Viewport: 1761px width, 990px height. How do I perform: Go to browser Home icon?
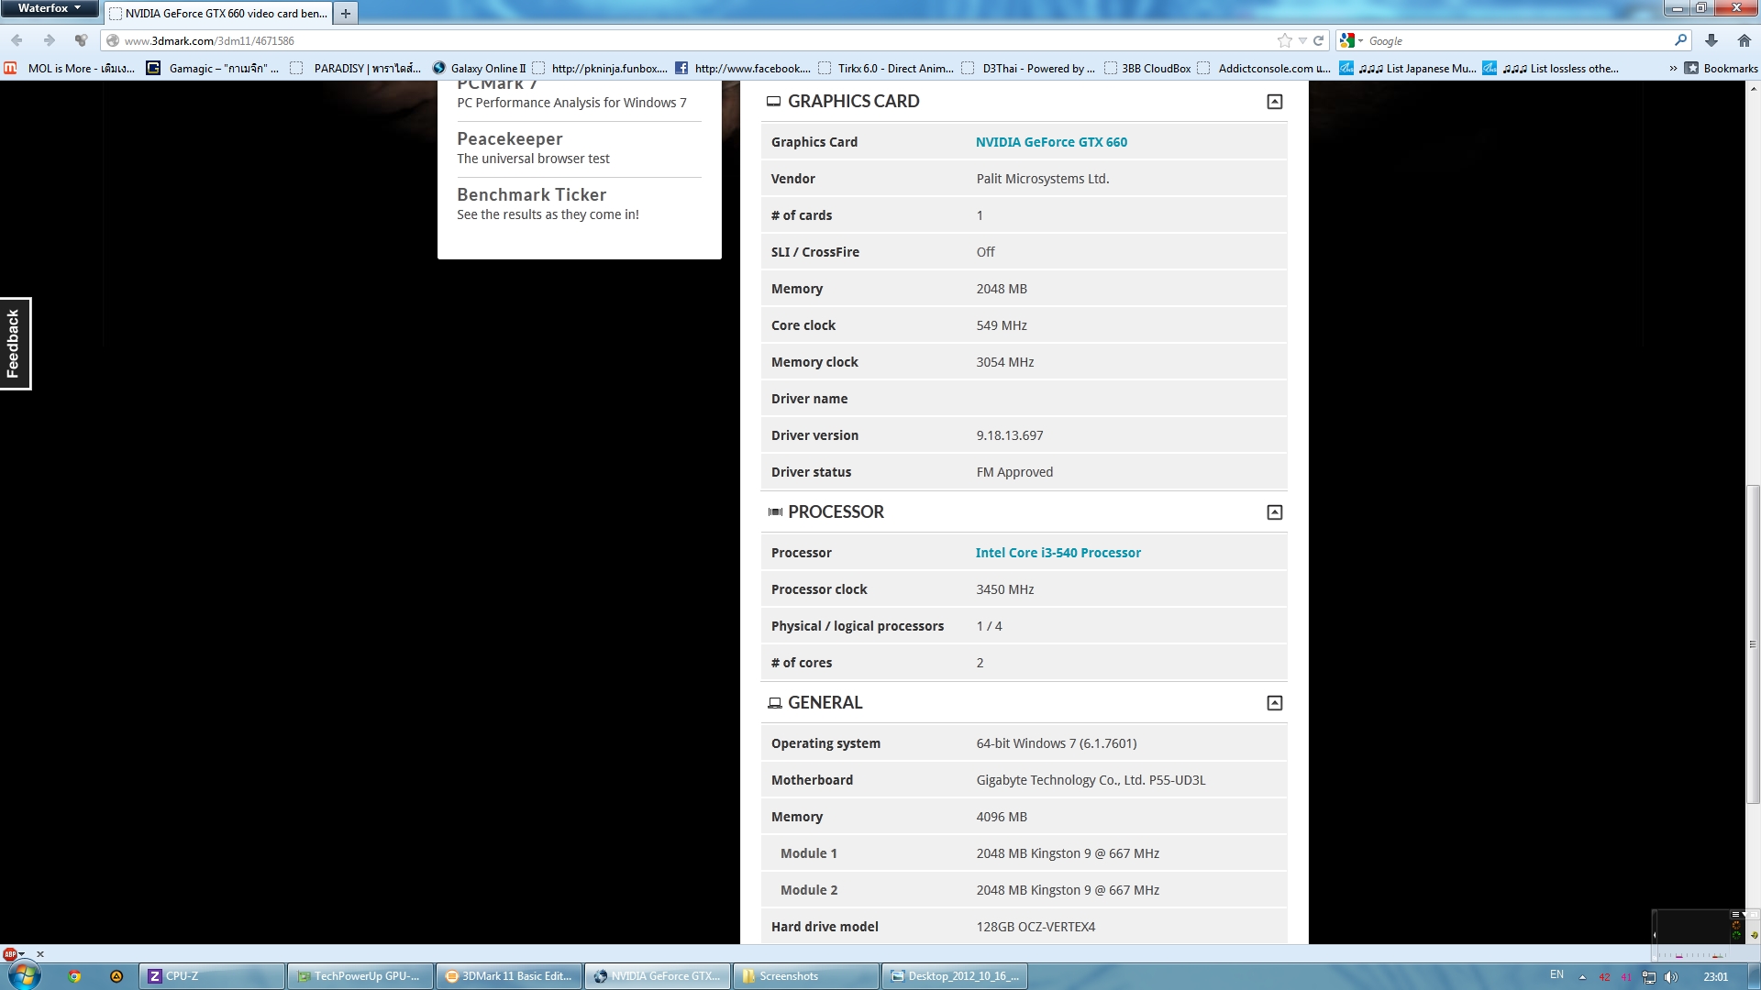point(1744,40)
